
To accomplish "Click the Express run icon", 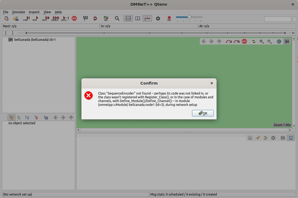I will (55, 18).
